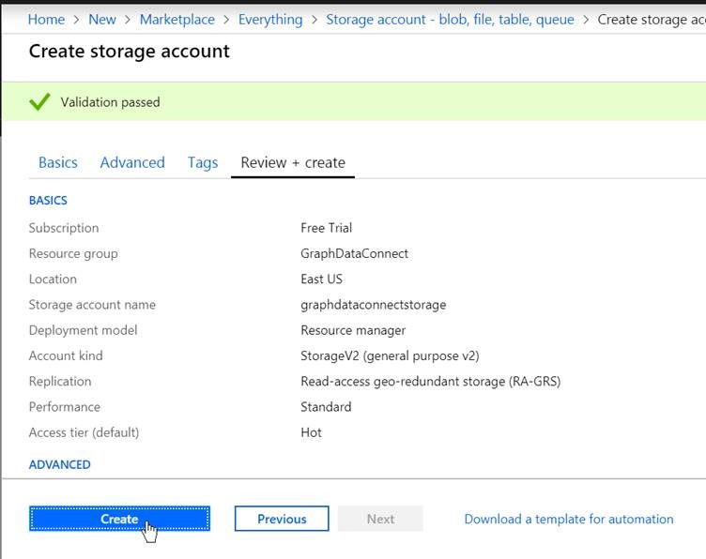Click the ADVANCED section heading
This screenshot has width=706, height=559.
pyautogui.click(x=59, y=464)
